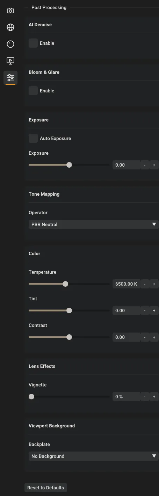Click the Contrast value field

[x=126, y=337]
